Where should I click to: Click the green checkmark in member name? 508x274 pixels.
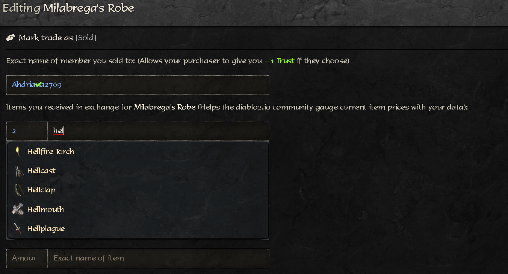click(x=38, y=85)
